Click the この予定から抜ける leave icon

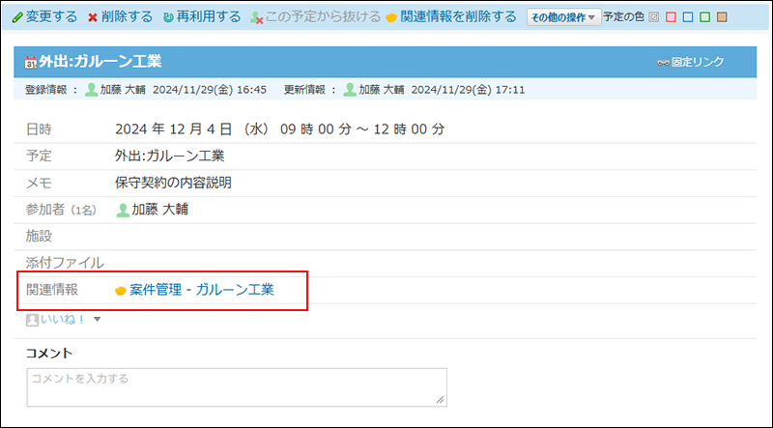[x=257, y=18]
